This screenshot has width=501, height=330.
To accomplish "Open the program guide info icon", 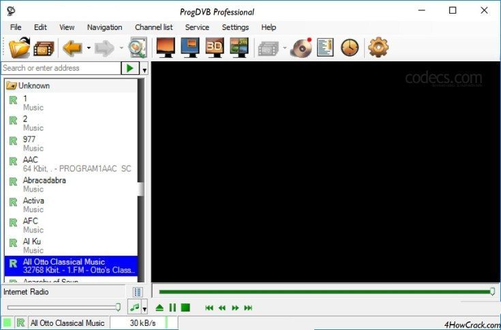I will coord(325,47).
